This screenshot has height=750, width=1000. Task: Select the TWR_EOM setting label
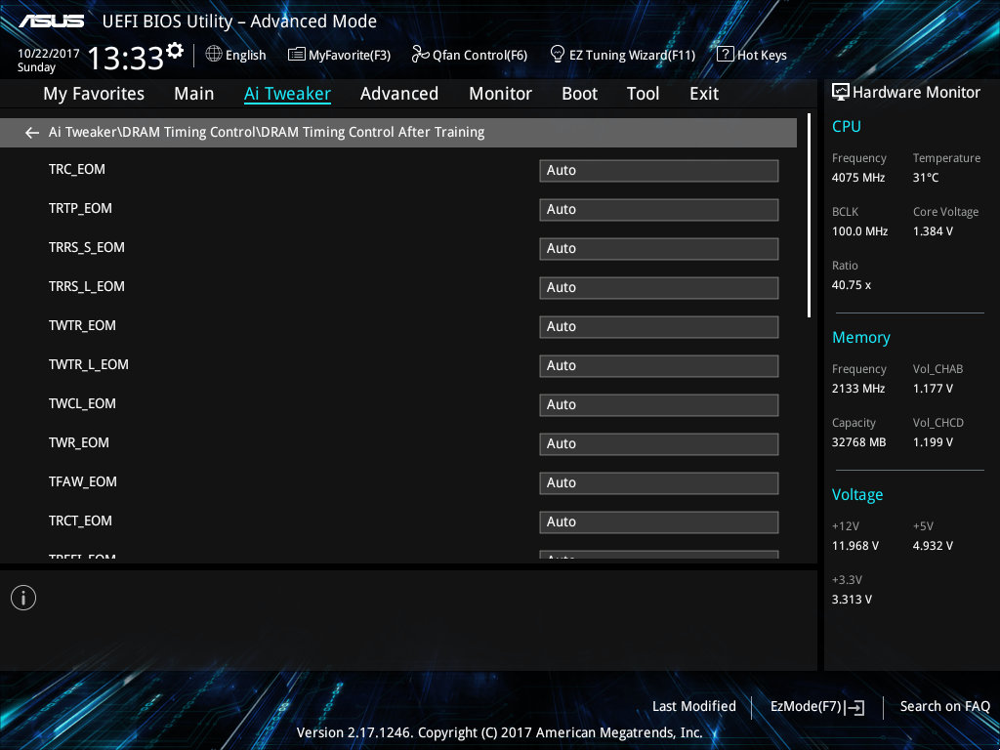pos(79,442)
